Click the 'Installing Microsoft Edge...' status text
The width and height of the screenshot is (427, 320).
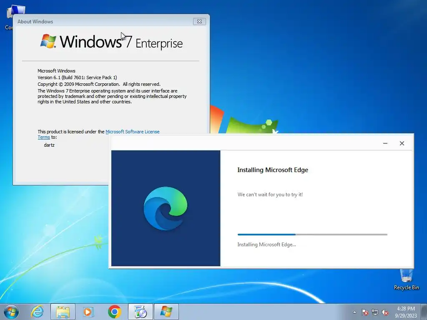pos(266,245)
